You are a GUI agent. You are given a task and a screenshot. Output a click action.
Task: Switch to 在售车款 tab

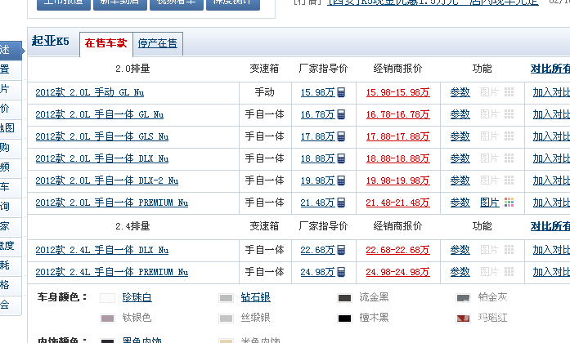pyautogui.click(x=105, y=43)
